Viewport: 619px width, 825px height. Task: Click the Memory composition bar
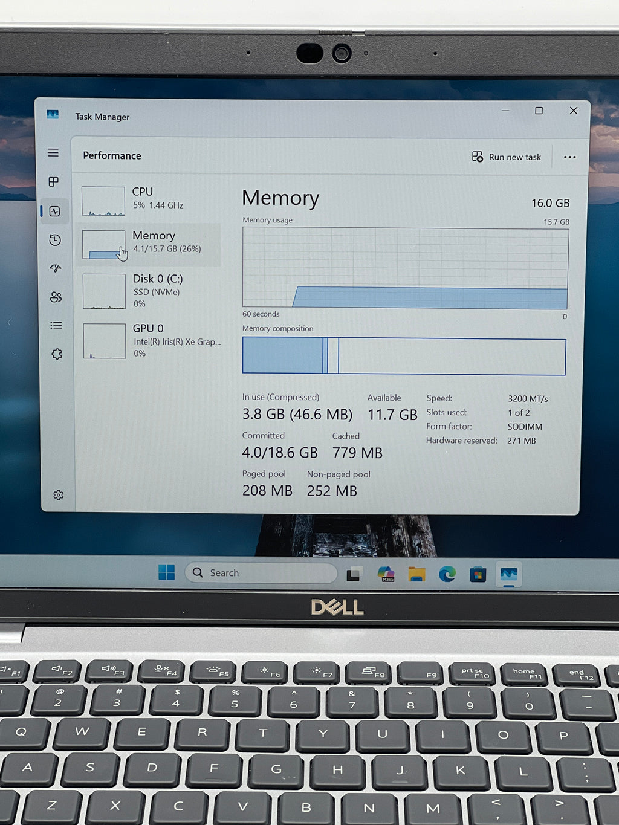pos(404,356)
